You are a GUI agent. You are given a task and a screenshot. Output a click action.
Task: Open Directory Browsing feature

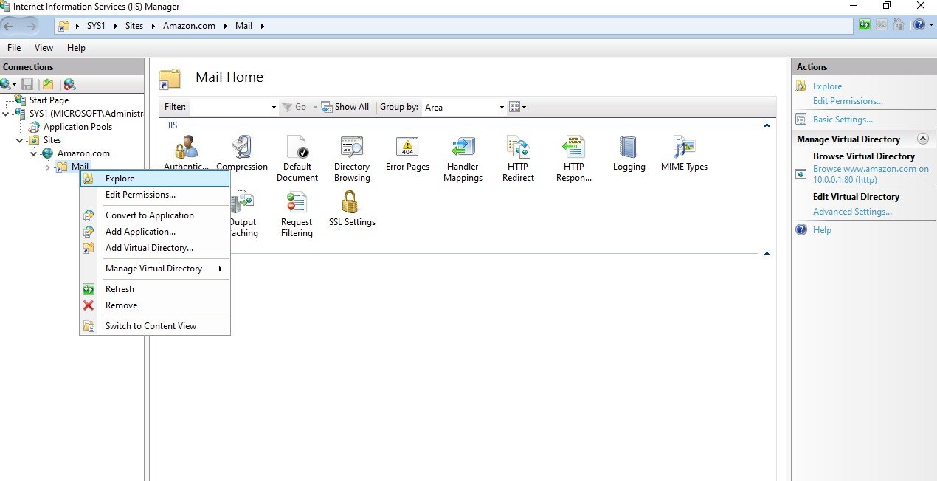tap(352, 159)
